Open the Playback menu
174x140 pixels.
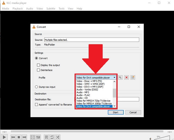pos(17,8)
